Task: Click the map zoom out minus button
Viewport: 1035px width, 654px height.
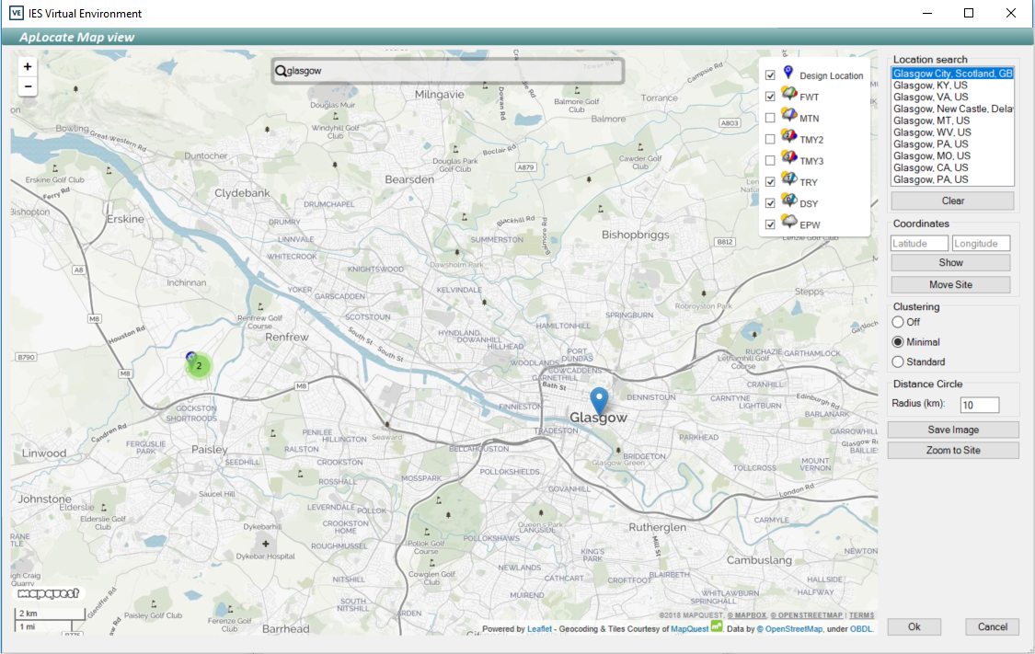Action: (x=28, y=86)
